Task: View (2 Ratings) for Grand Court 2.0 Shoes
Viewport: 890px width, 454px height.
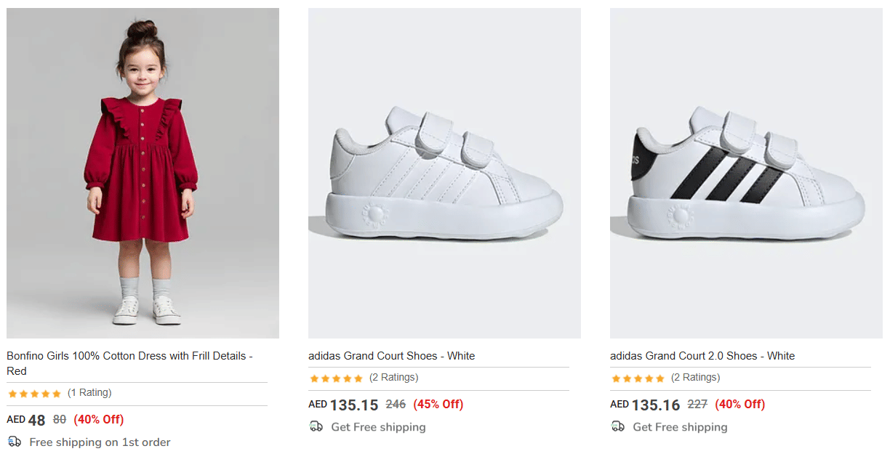Action: tap(695, 378)
